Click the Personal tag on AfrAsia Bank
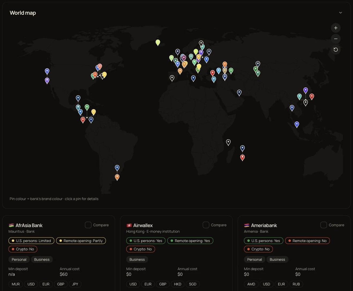This screenshot has width=353, height=291. 19,259
